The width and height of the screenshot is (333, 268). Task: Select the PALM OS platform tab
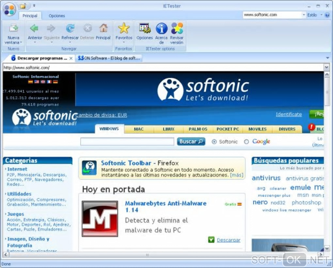click(x=198, y=129)
